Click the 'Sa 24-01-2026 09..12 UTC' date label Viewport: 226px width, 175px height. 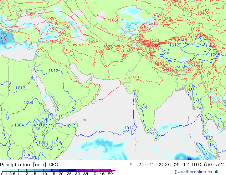pyautogui.click(x=165, y=165)
